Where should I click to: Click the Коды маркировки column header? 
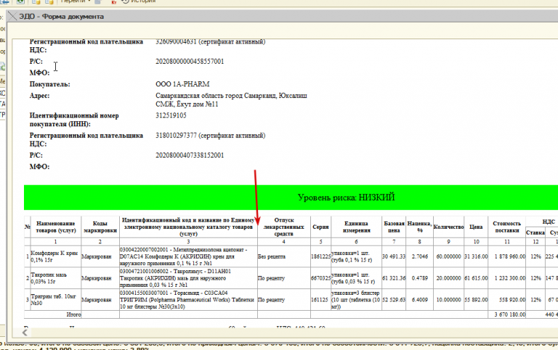click(x=100, y=227)
